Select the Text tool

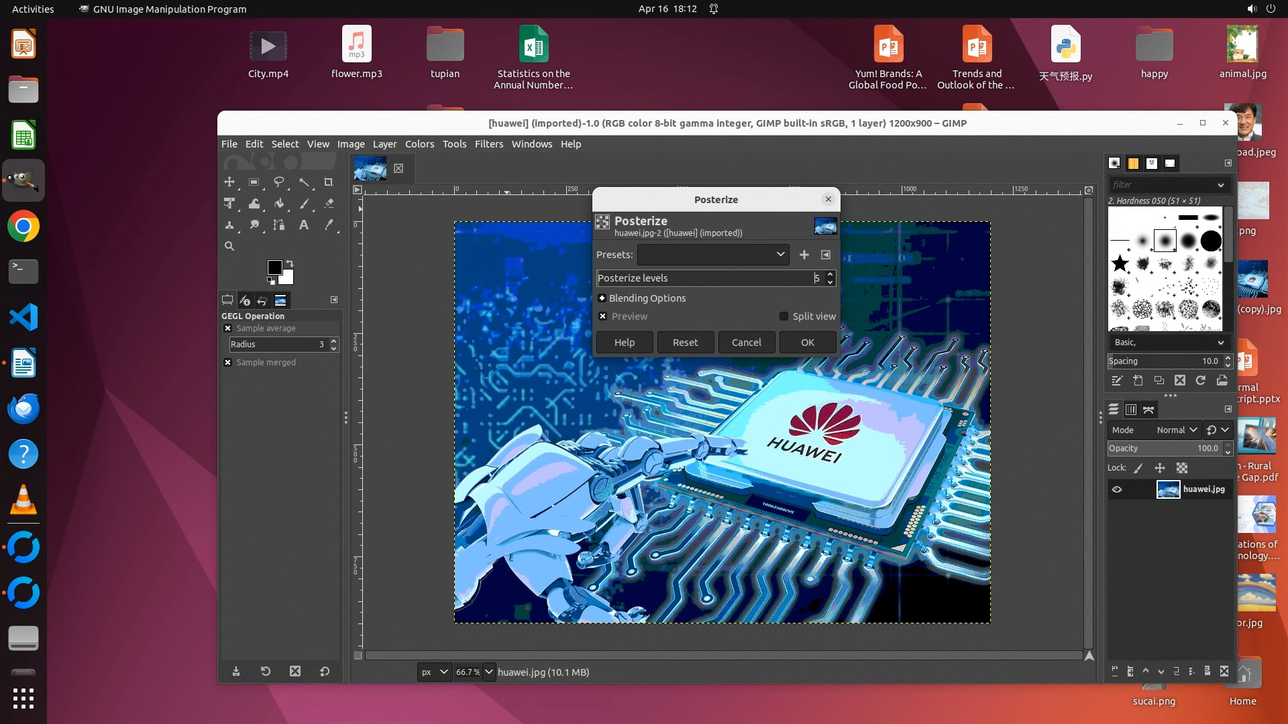pos(304,225)
